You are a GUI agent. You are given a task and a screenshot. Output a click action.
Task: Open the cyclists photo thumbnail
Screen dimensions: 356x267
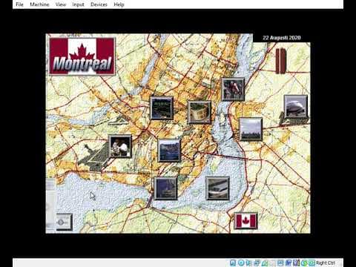[233, 89]
